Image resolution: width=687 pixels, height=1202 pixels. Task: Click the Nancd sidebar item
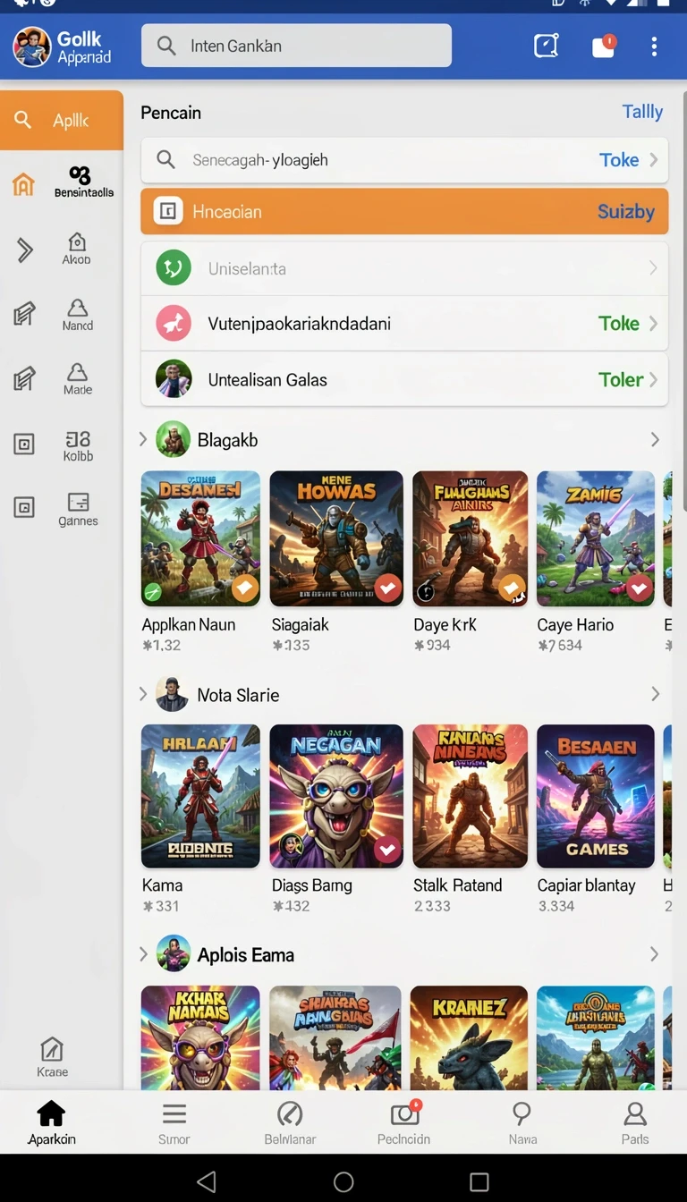(78, 316)
